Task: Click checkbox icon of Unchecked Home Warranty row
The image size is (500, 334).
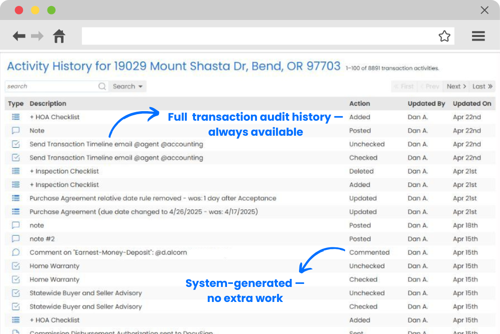Action: tap(15, 266)
